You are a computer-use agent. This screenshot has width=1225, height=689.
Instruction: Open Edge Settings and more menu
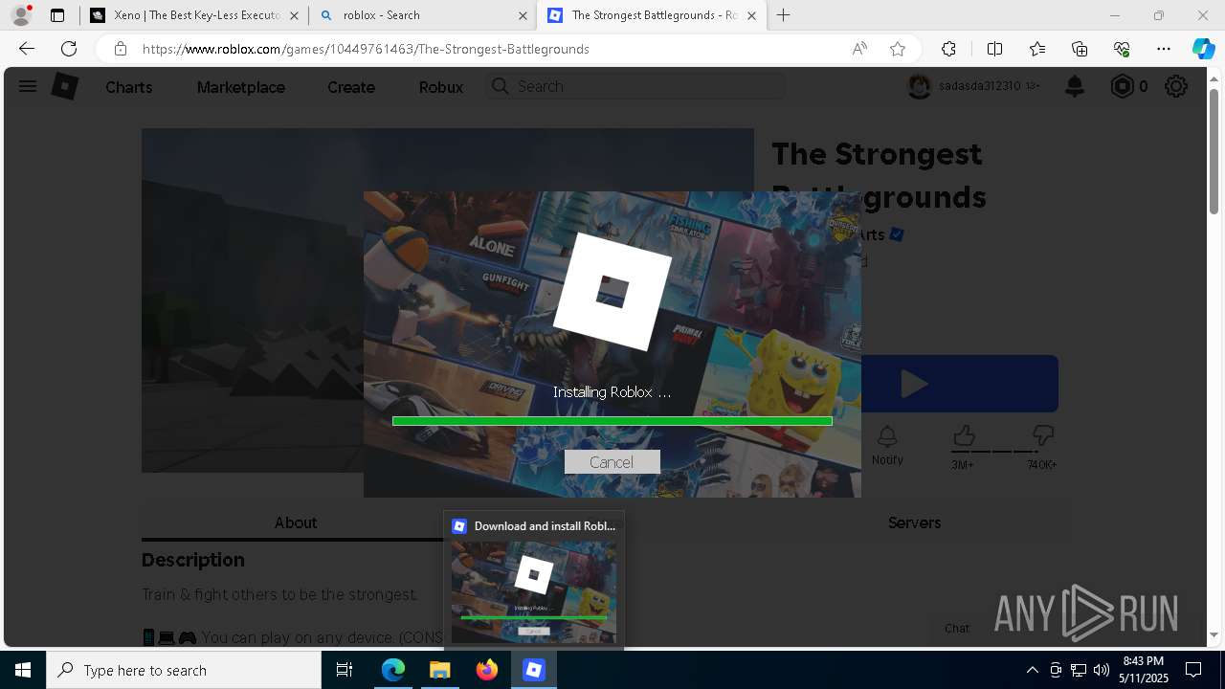1164,49
